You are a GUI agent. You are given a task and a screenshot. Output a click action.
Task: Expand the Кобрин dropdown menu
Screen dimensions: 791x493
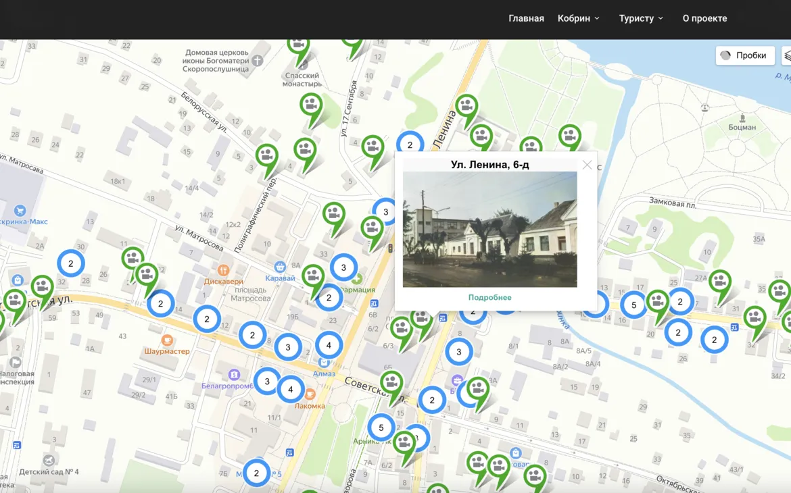click(x=578, y=18)
